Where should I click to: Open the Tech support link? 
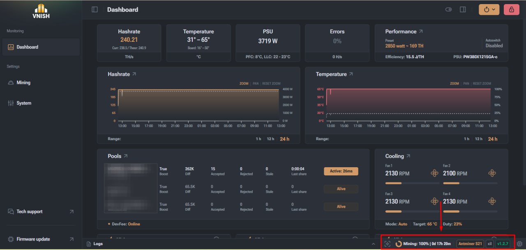(x=41, y=211)
